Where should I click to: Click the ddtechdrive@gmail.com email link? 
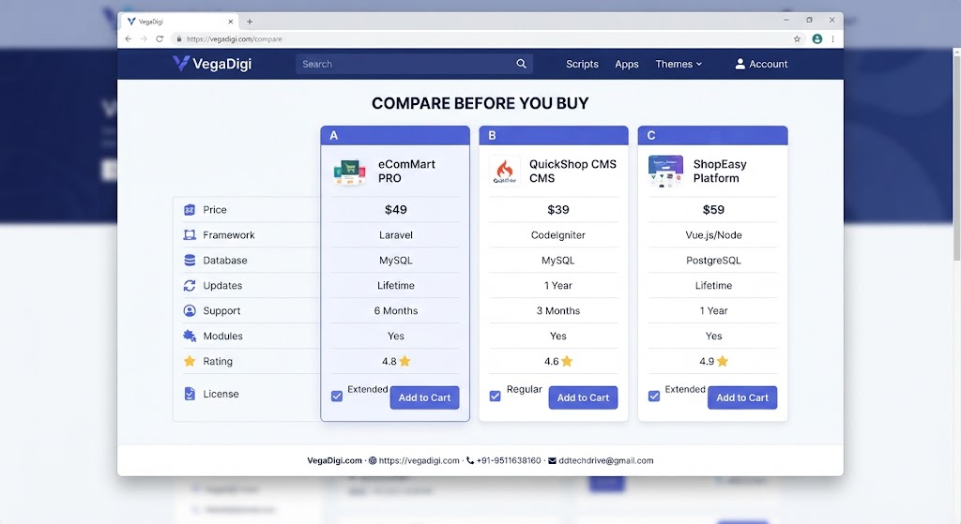coord(606,460)
